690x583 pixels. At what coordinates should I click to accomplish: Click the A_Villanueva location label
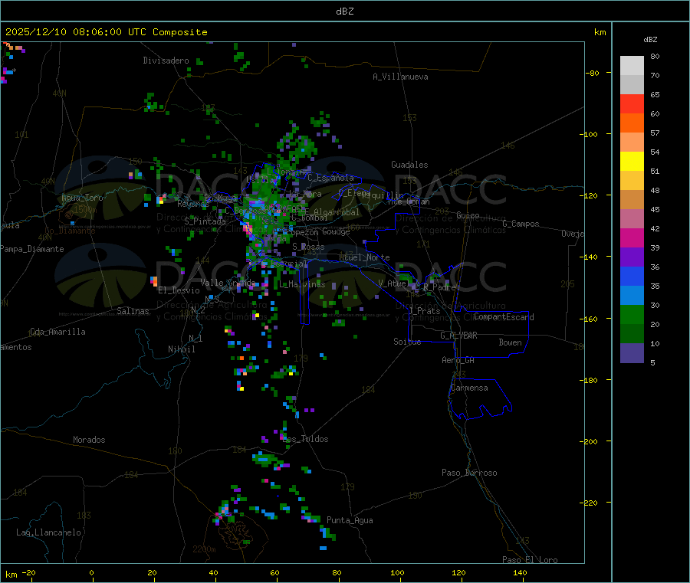400,77
